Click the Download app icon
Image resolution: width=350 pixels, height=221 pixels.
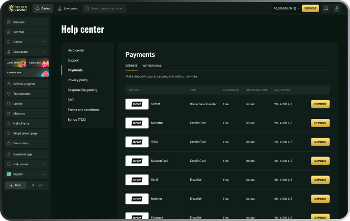click(9, 154)
